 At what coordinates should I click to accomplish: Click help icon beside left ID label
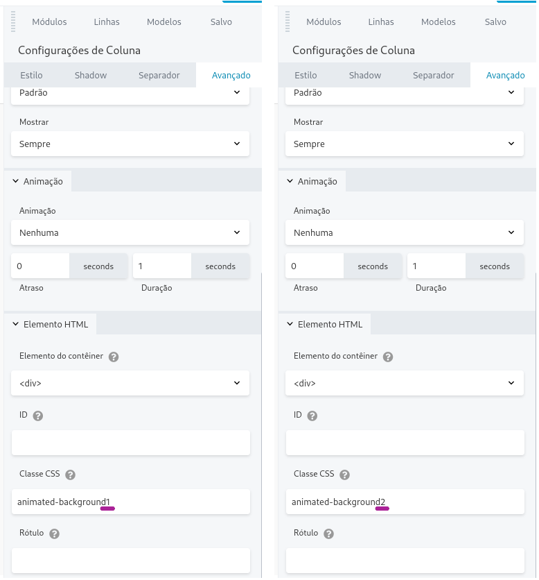tap(37, 416)
